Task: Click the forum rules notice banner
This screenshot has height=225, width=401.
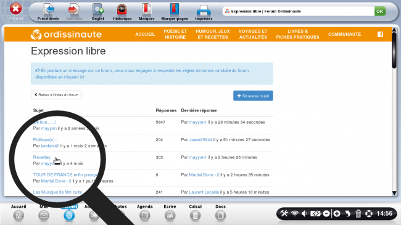Action: tap(152, 73)
